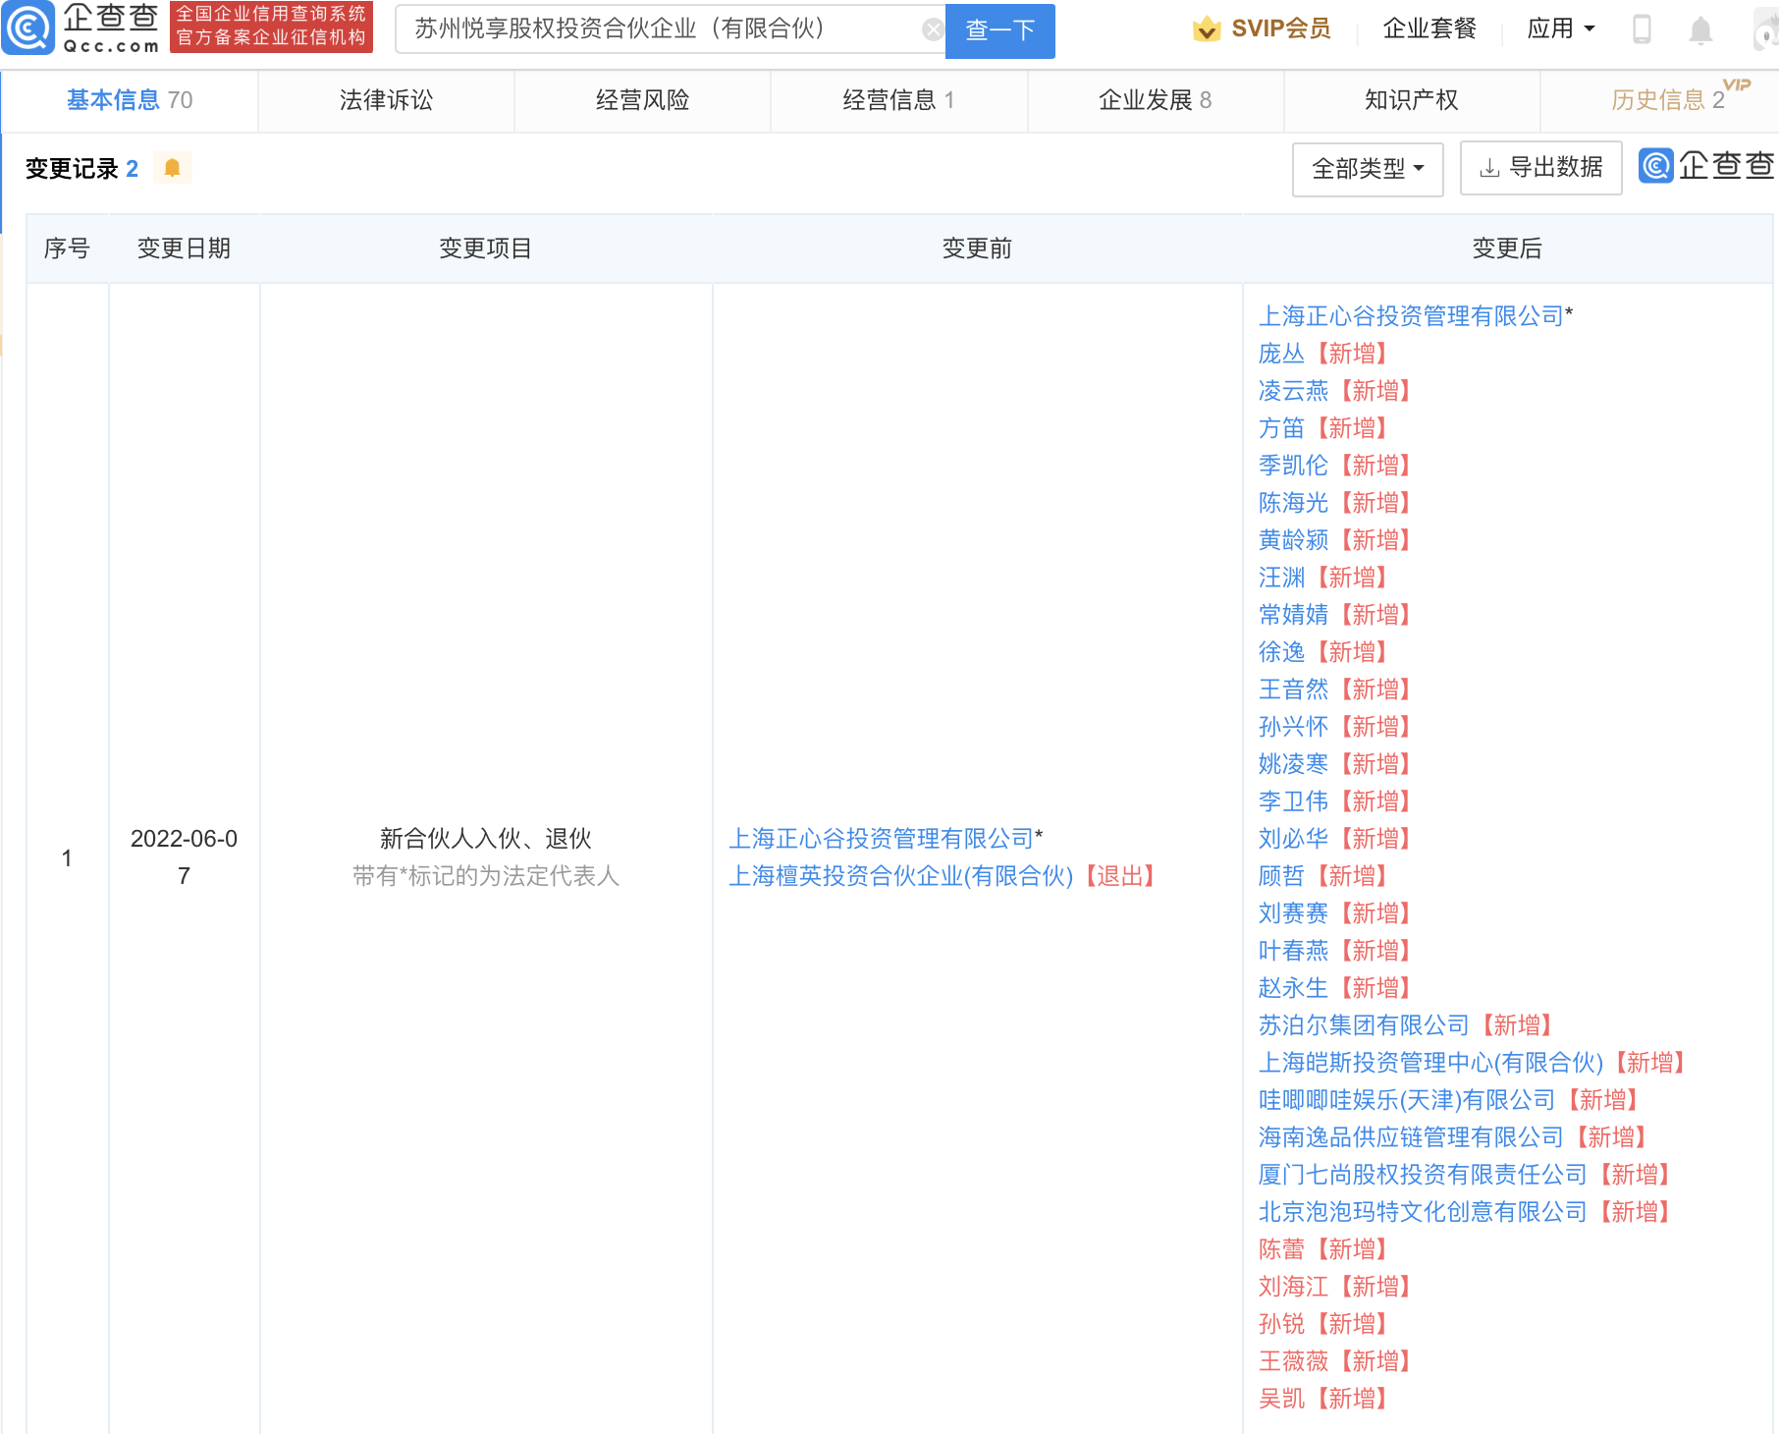Viewport: 1779px width, 1434px height.
Task: Open 海南逸品供应链管理有限公司 link
Action: point(1411,1137)
